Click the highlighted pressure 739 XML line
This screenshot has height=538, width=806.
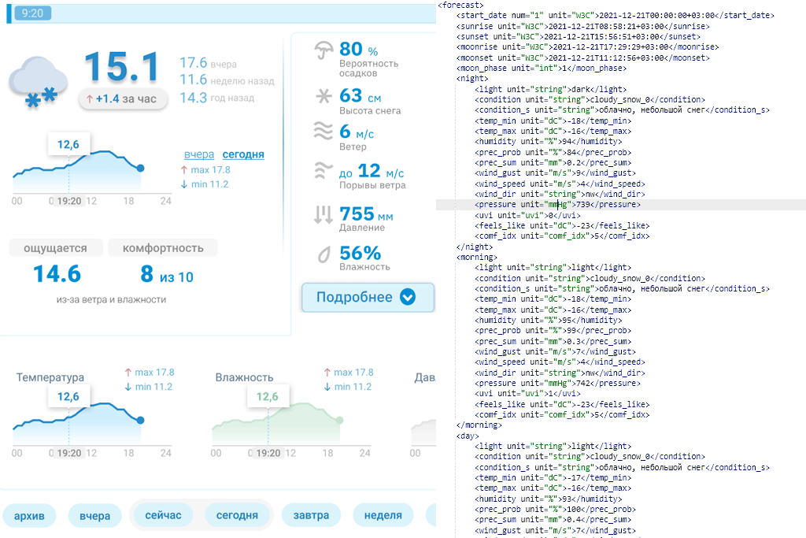coord(560,204)
